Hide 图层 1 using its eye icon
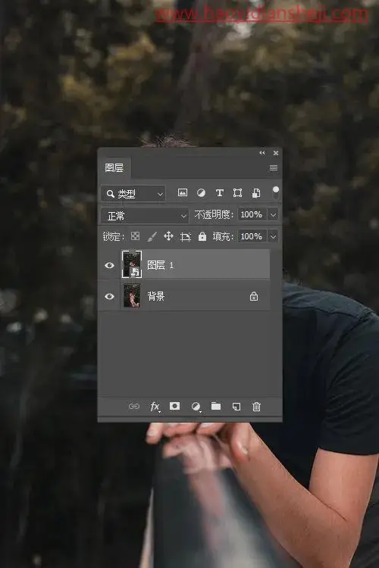Screen dimensions: 379x568 click(109, 265)
